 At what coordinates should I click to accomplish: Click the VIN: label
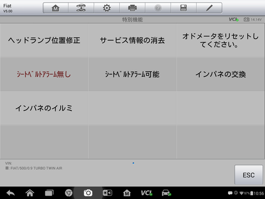9,163
